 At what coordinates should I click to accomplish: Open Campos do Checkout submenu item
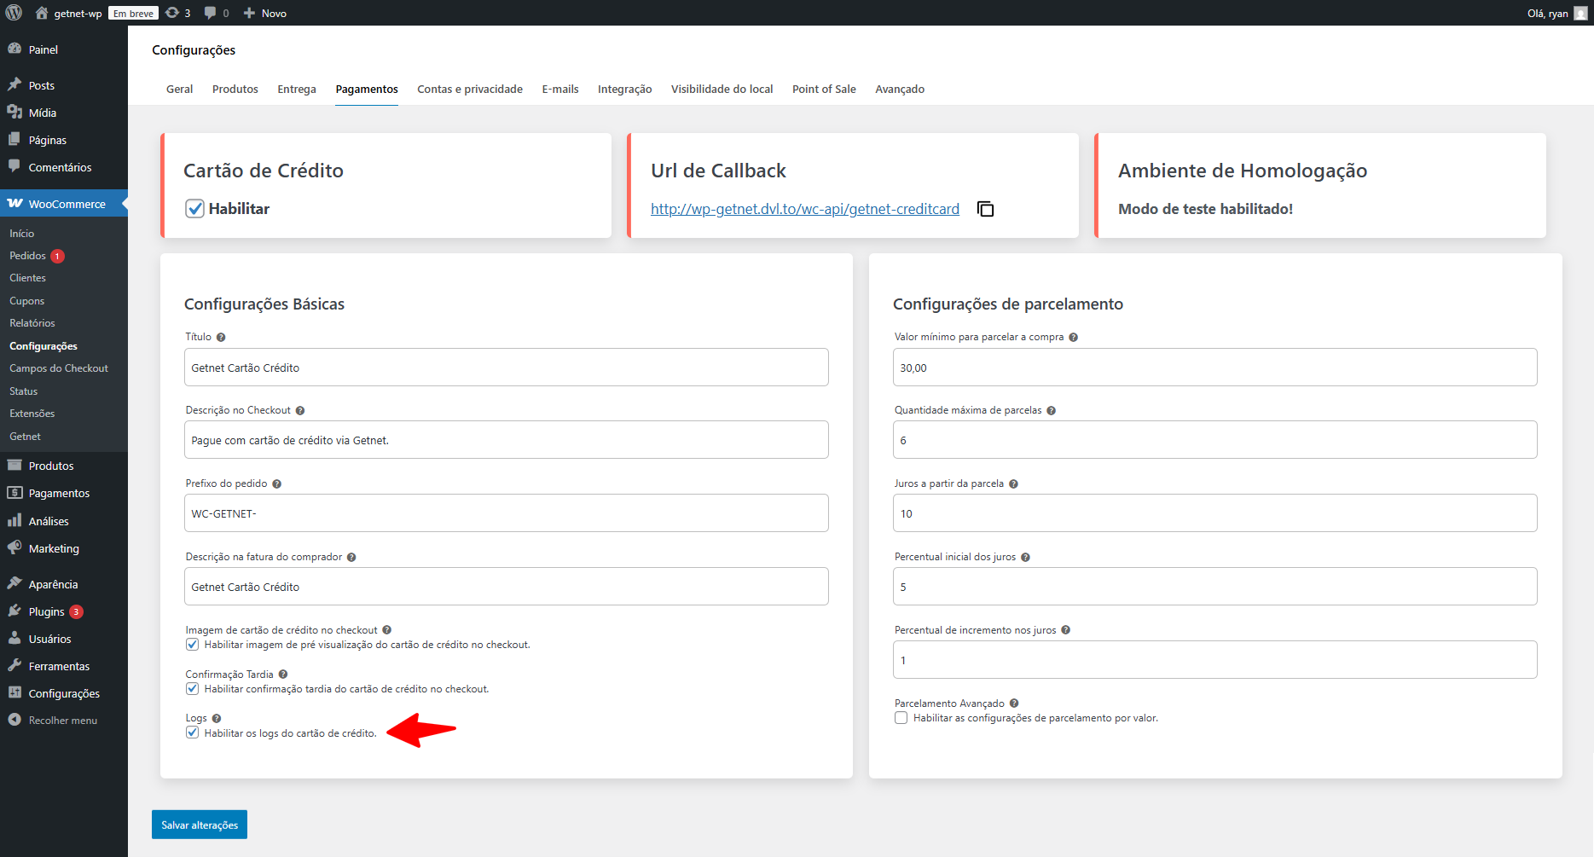click(x=59, y=368)
